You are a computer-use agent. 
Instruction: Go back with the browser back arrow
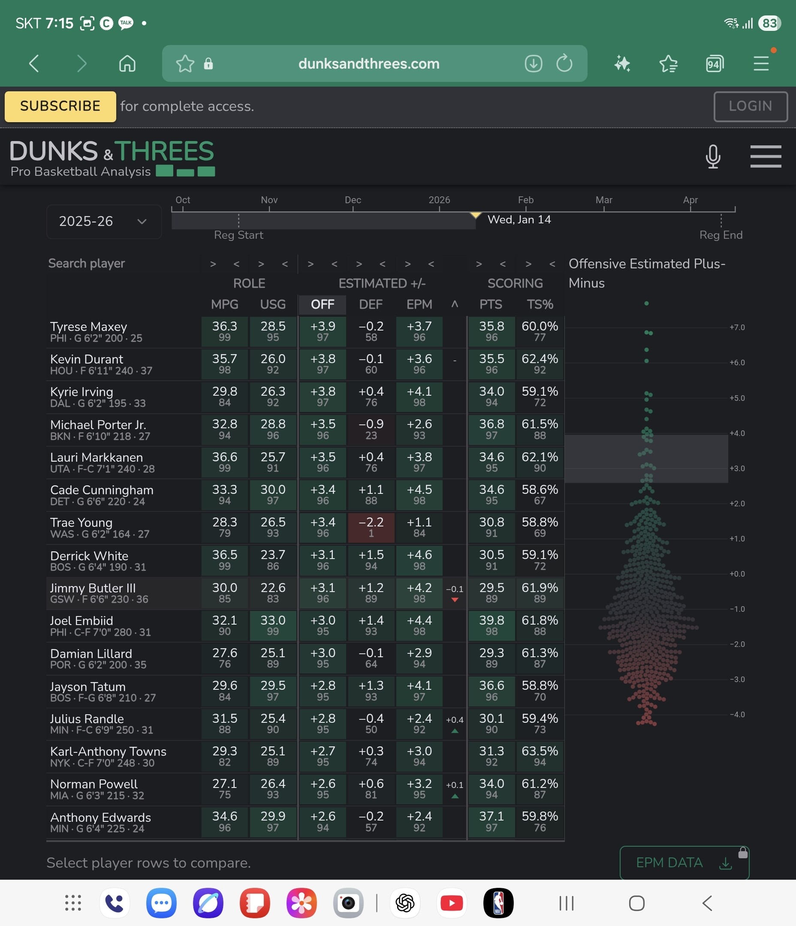point(34,63)
